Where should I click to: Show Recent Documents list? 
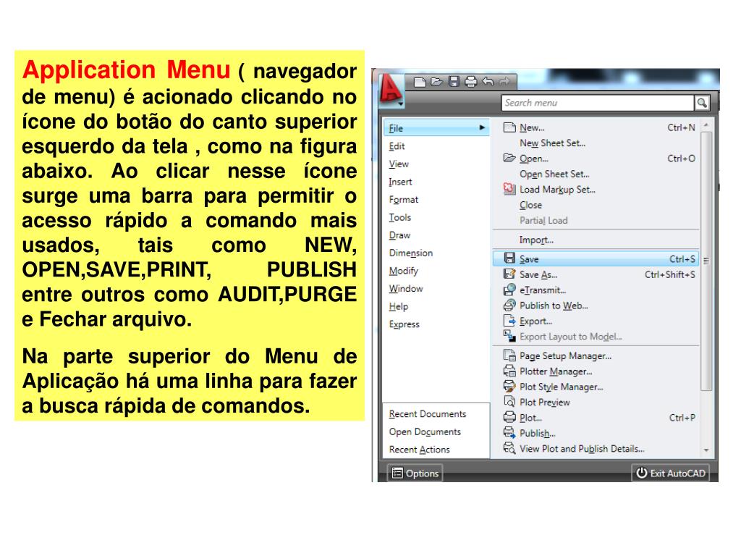point(428,414)
